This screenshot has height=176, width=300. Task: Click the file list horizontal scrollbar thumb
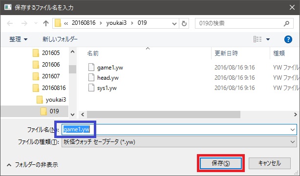pyautogui.click(x=164, y=115)
